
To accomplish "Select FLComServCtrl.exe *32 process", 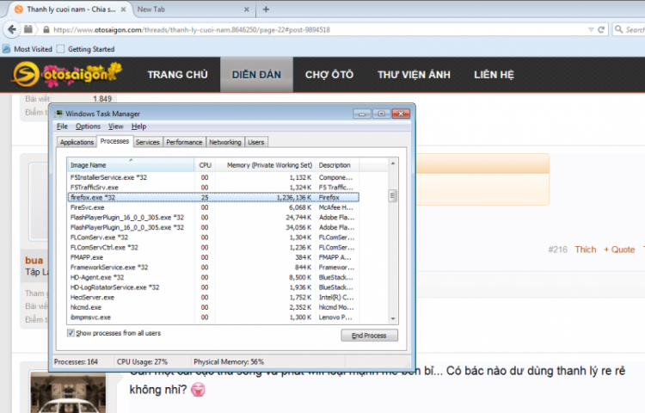I will pyautogui.click(x=213, y=247).
